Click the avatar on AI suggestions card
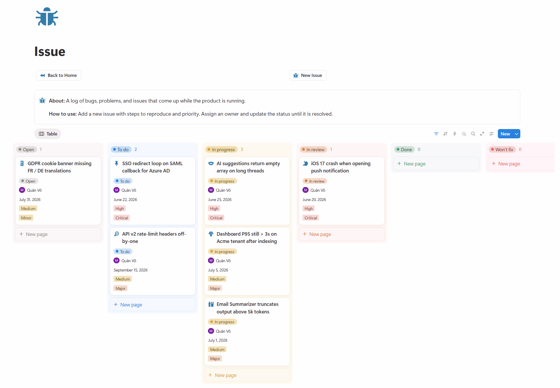 click(x=211, y=190)
